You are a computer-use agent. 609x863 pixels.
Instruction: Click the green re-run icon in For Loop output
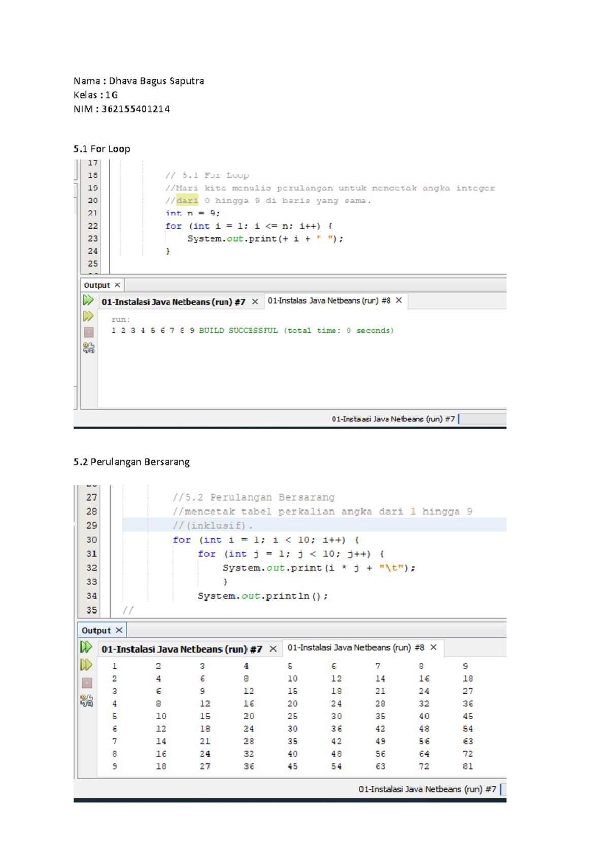tap(88, 300)
